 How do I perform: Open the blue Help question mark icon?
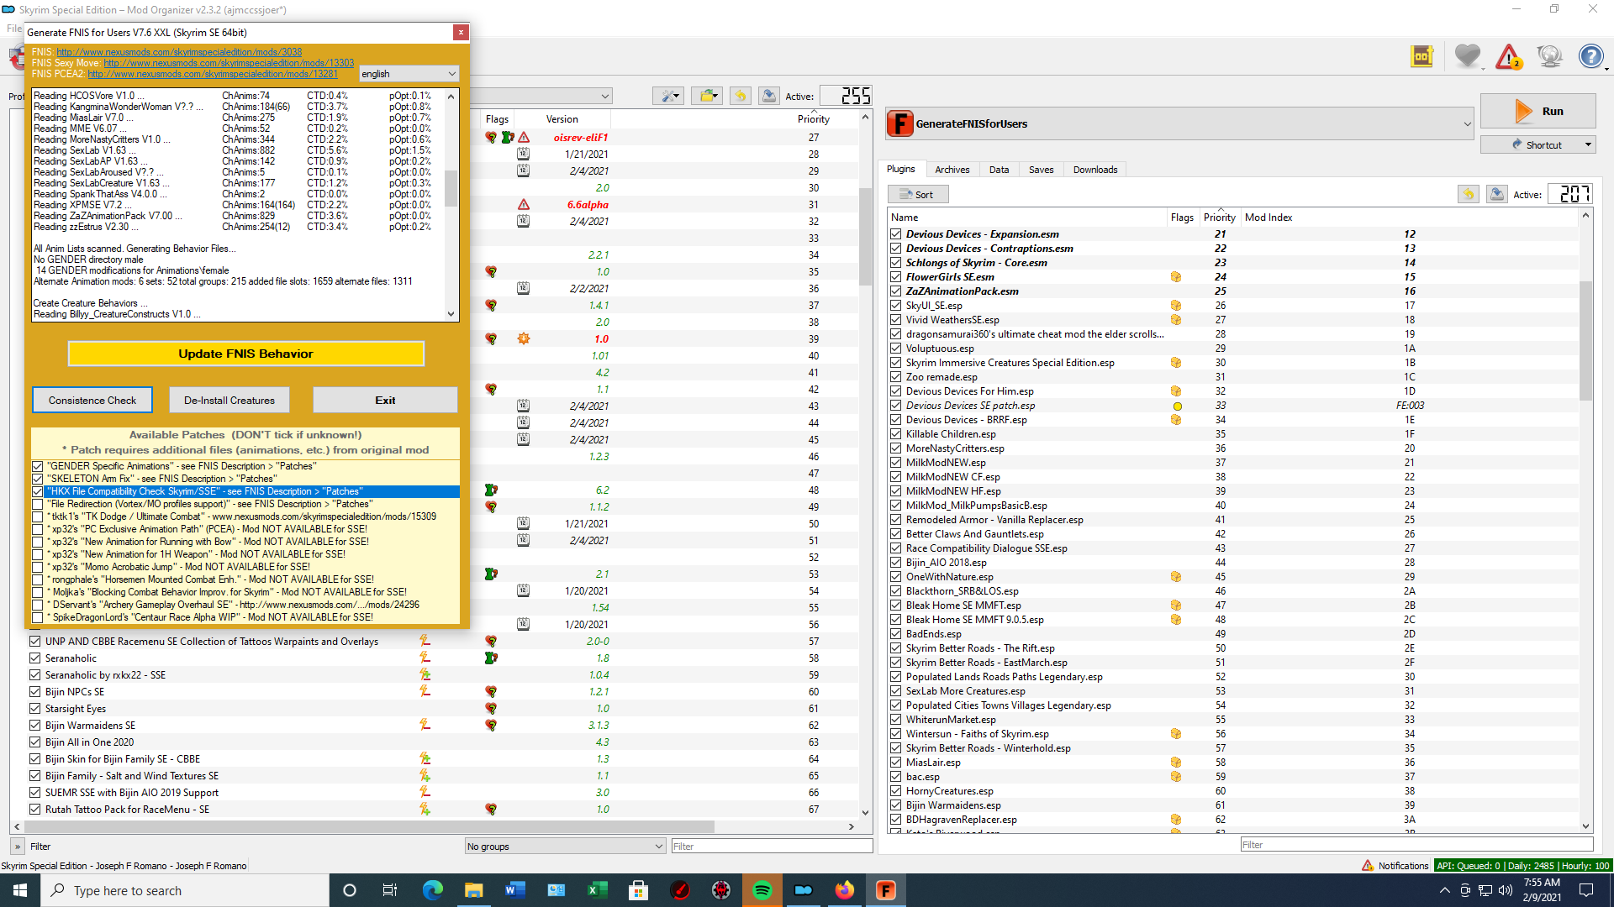pyautogui.click(x=1590, y=56)
